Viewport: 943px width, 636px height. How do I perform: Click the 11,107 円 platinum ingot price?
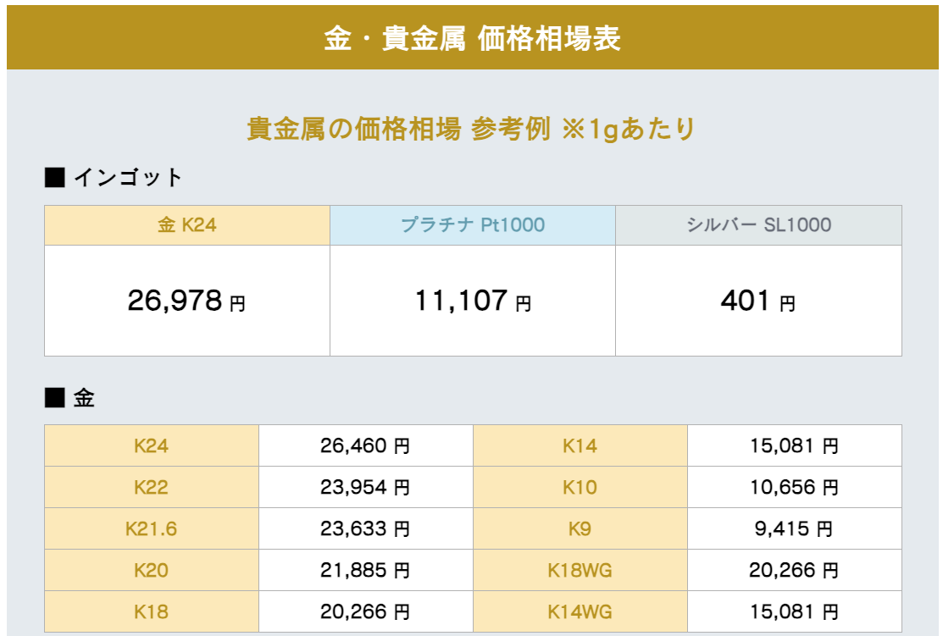473,301
